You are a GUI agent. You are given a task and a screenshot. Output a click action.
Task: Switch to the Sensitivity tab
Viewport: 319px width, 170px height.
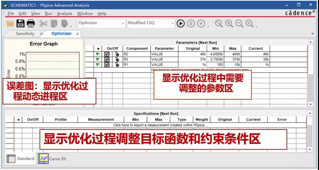[x=25, y=34]
